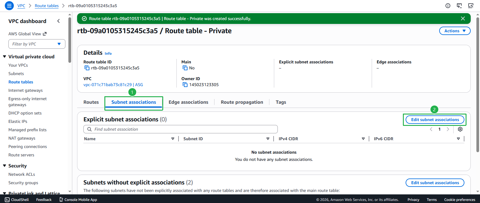Open the Actions dropdown menu

tap(455, 31)
